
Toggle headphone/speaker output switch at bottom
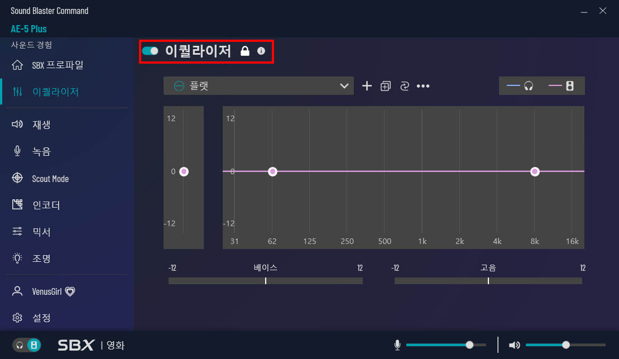point(27,345)
